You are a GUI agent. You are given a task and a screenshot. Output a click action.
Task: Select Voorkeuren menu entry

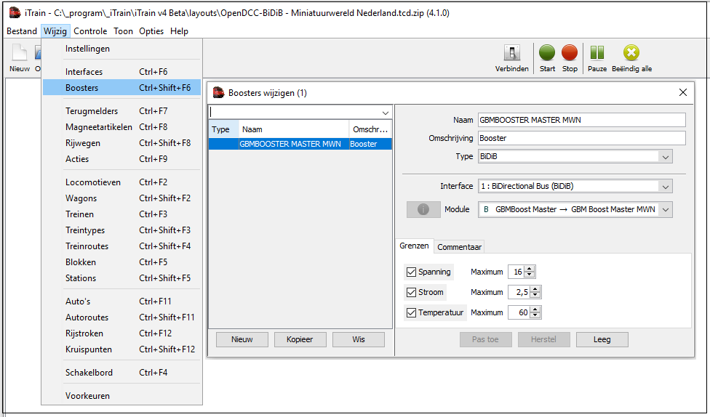[121, 396]
